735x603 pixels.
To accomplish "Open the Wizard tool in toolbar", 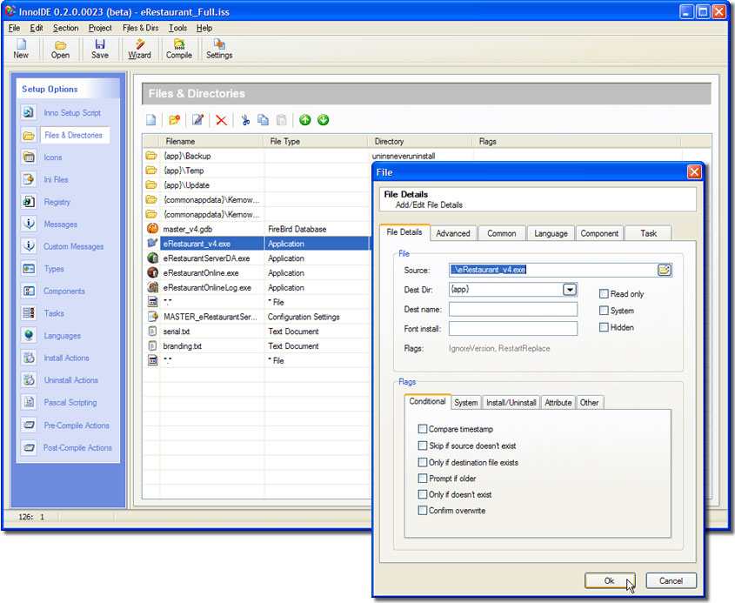I will 139,49.
